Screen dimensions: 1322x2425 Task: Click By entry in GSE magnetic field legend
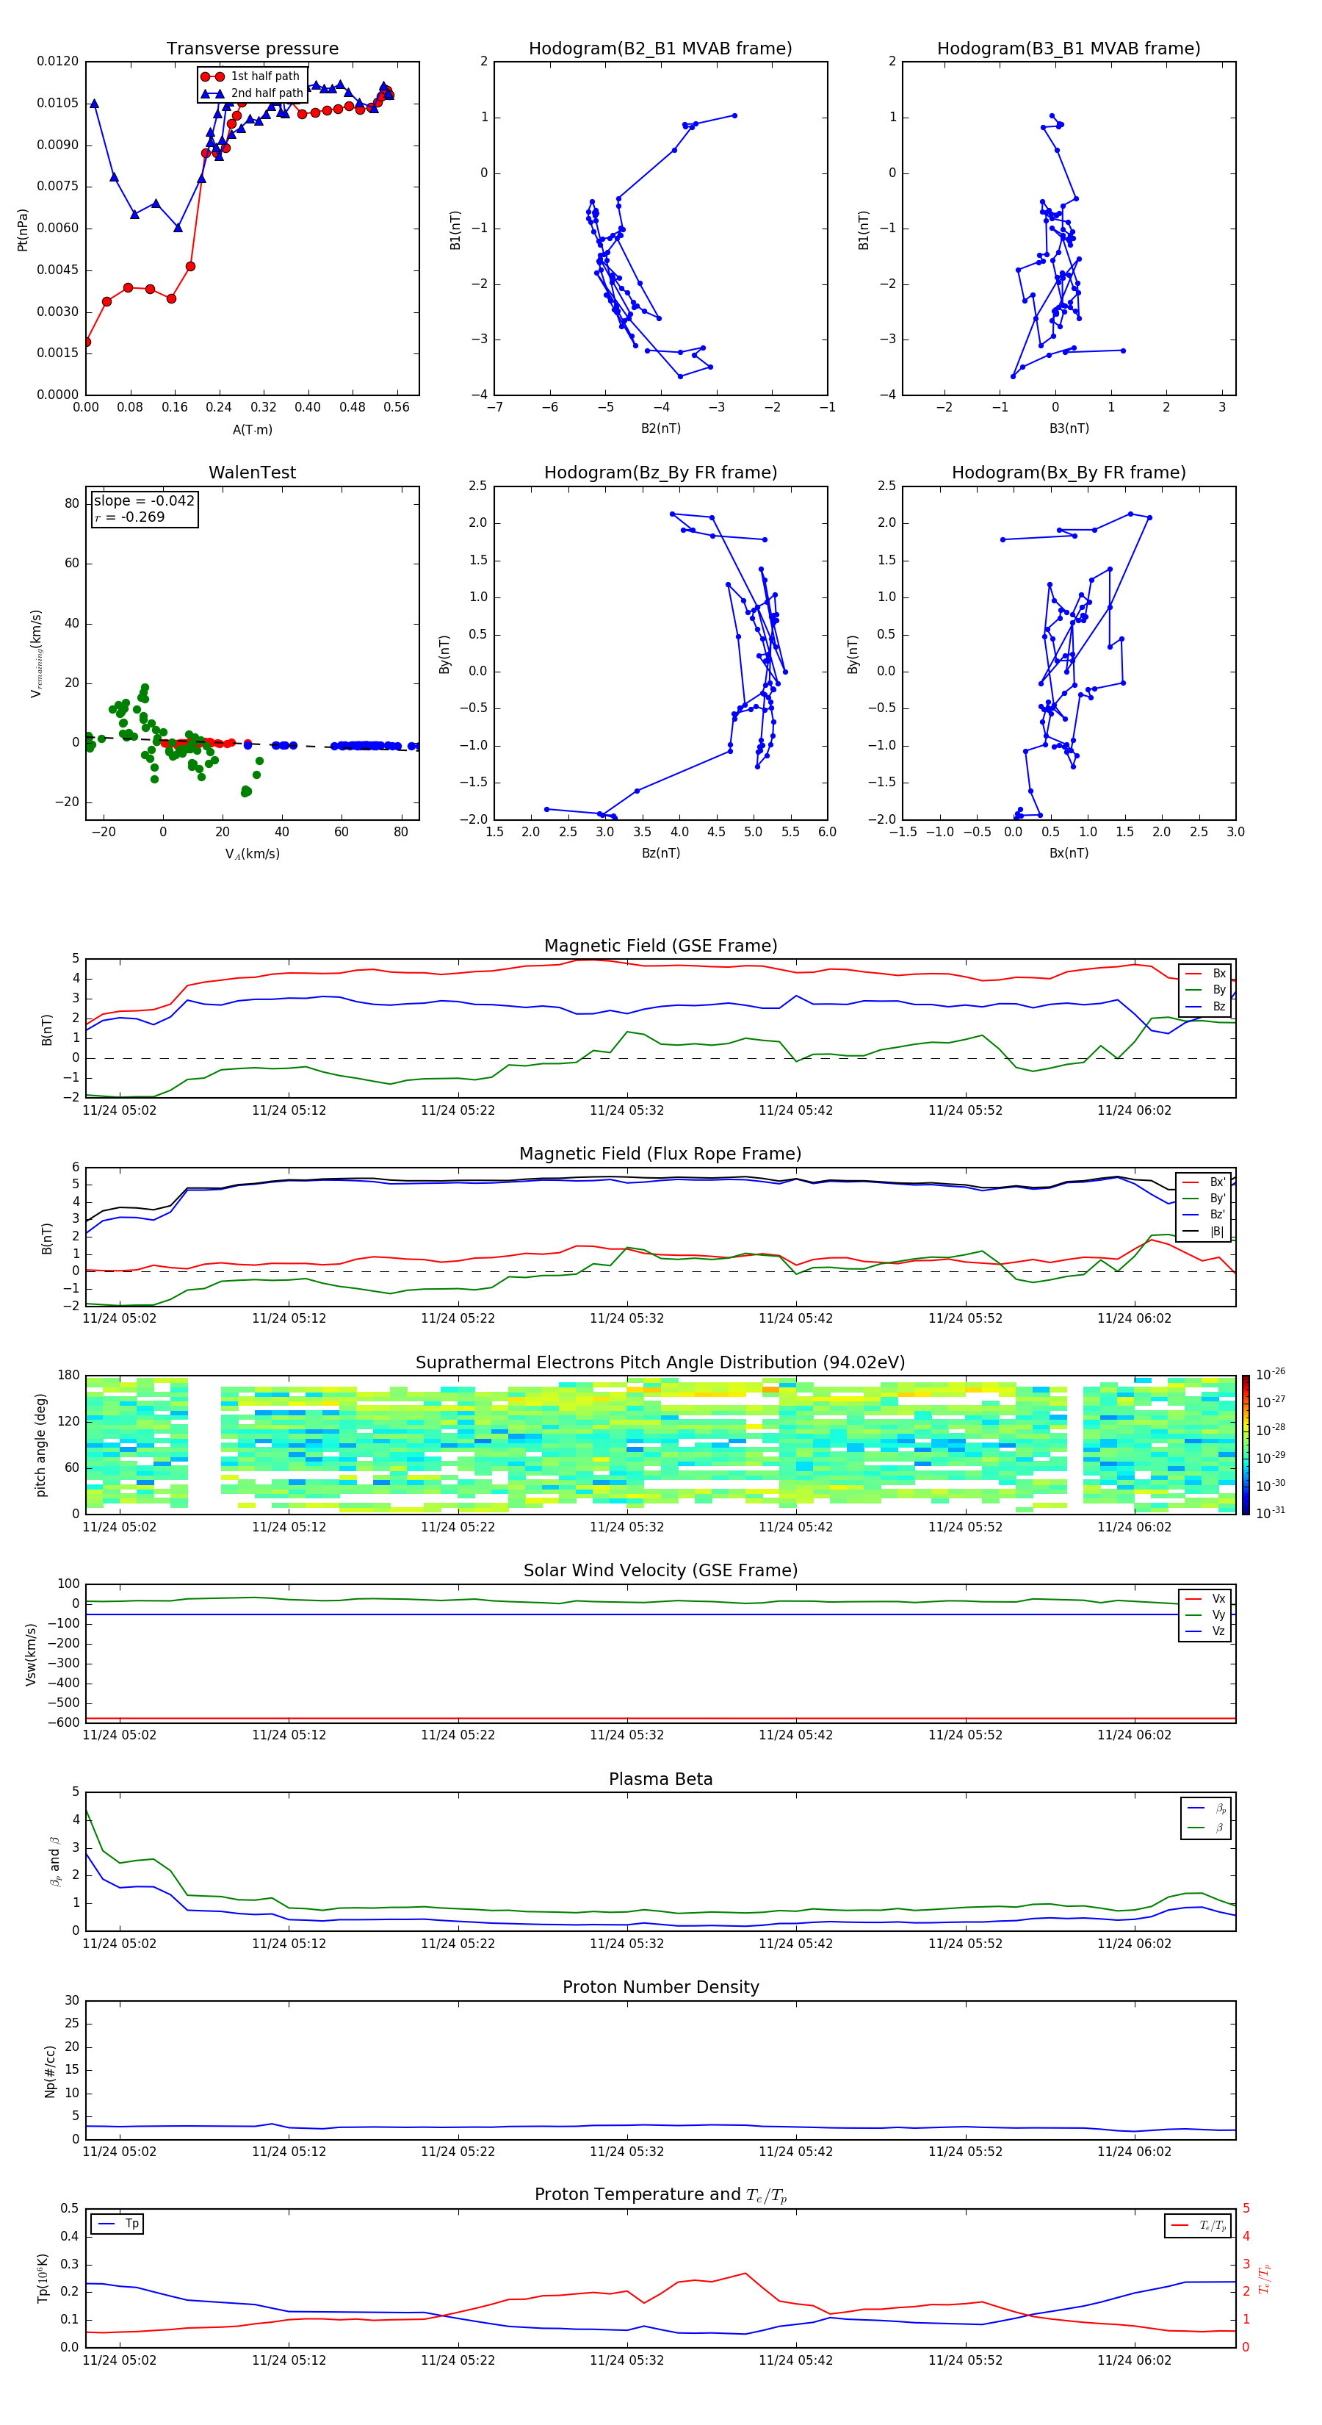[x=1205, y=989]
